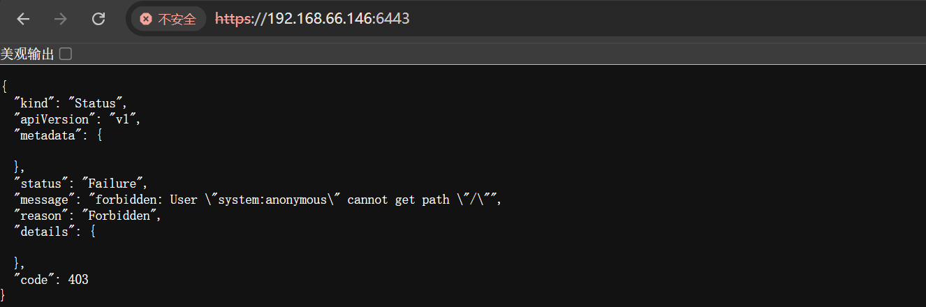Screen dimensions: 926x307
Task: Click the forbidden system:anonymous message line
Action: pyautogui.click(x=257, y=200)
